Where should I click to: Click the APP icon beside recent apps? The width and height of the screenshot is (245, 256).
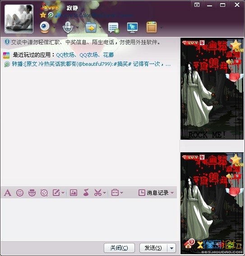pyautogui.click(x=6, y=55)
